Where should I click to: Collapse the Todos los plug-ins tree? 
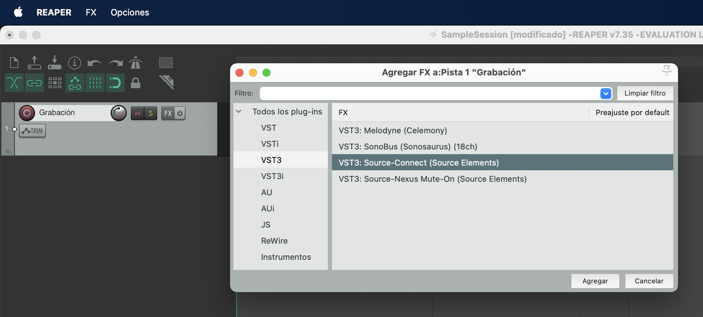239,111
